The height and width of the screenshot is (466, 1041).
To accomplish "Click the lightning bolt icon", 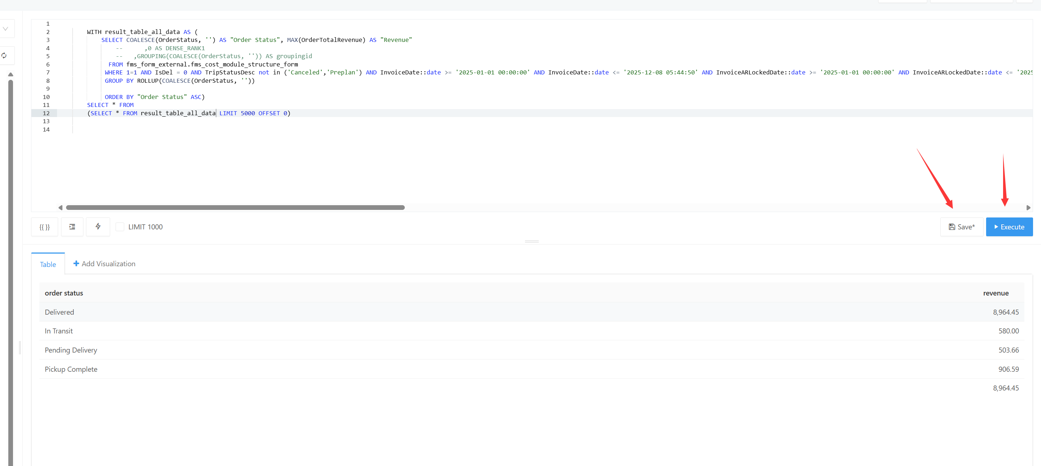I will pos(98,227).
